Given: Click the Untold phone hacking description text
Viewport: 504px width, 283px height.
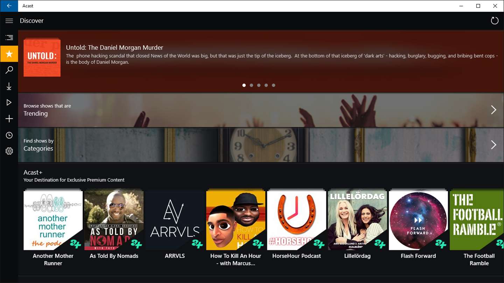Looking at the screenshot, I should 282,59.
